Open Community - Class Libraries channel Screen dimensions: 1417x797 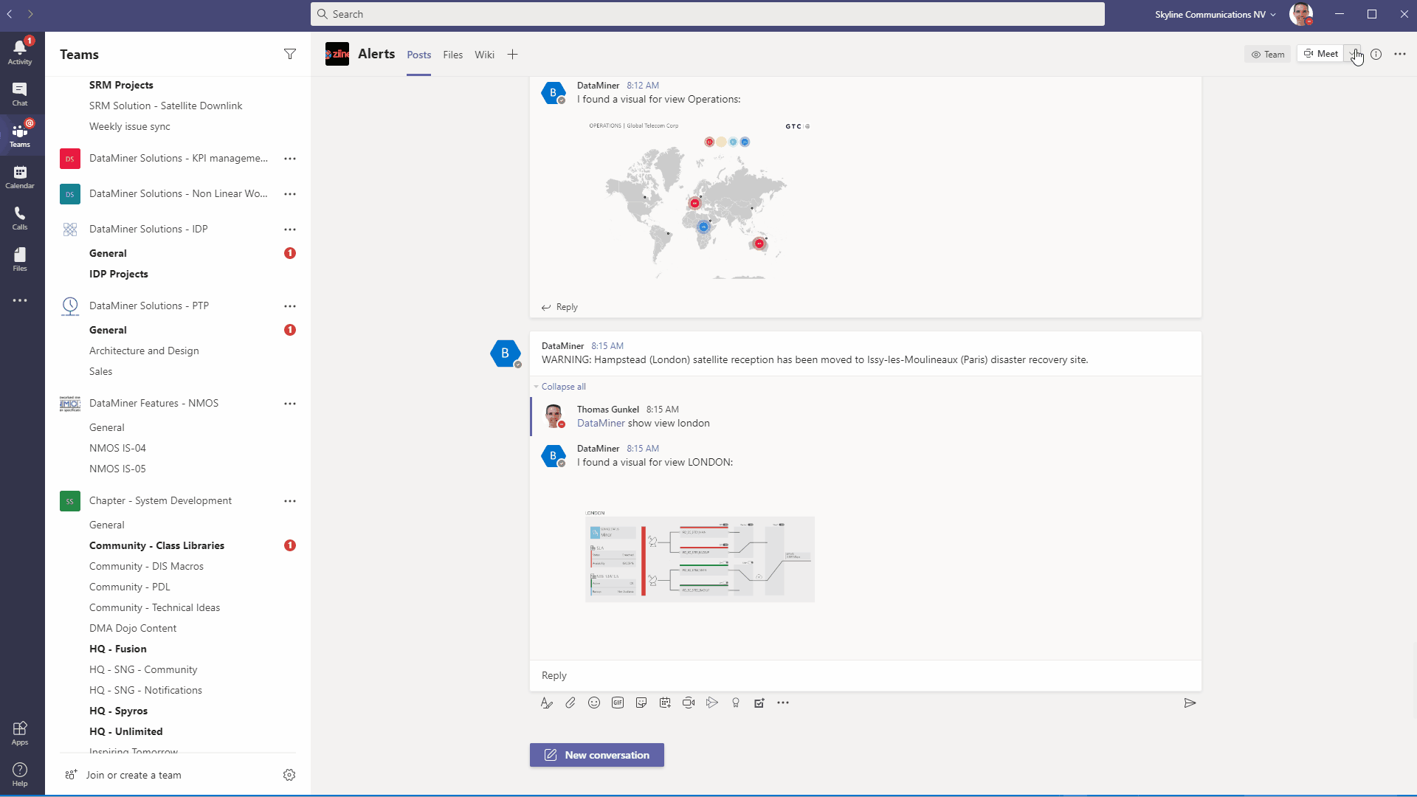(156, 545)
